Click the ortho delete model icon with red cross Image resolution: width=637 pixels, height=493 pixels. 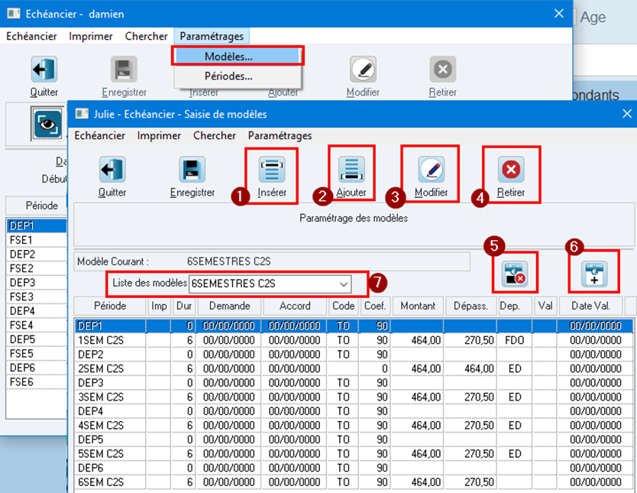515,274
